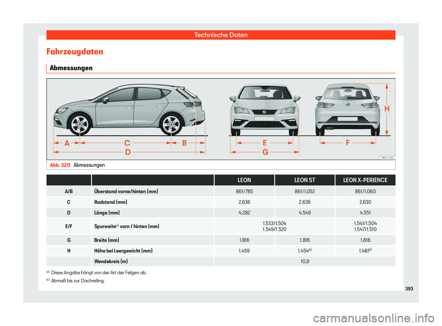This screenshot has height=326, width=442.
Task: Click value '4.551'
Action: [x=365, y=213]
